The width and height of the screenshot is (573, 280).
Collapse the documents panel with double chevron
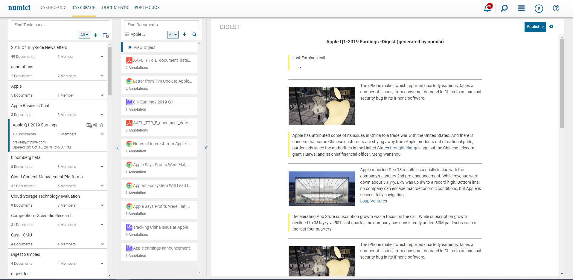(206, 148)
